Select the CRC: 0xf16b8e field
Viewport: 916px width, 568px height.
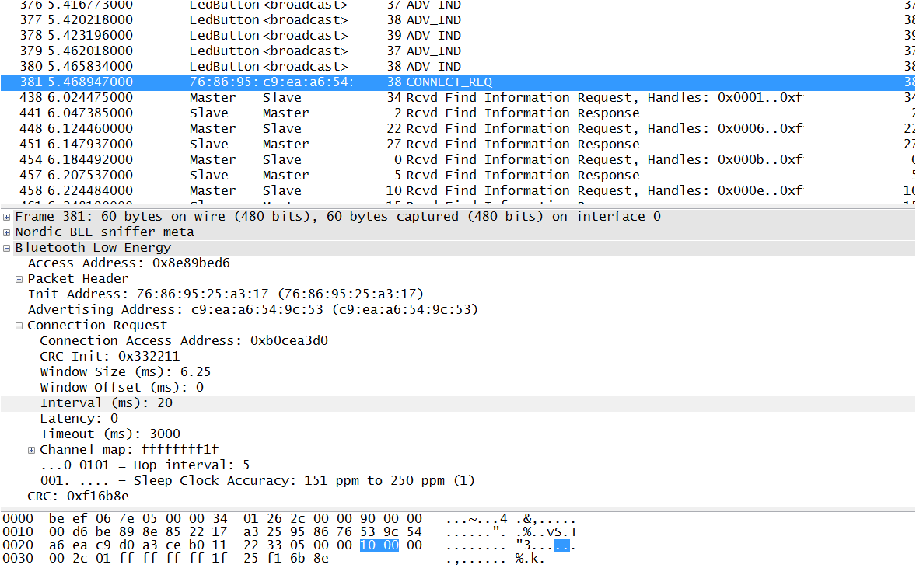pos(79,497)
